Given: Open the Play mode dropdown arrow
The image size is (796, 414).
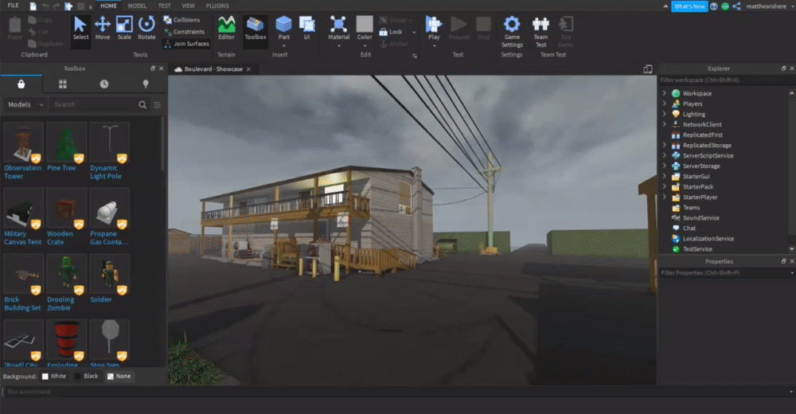Looking at the screenshot, I should pos(434,45).
